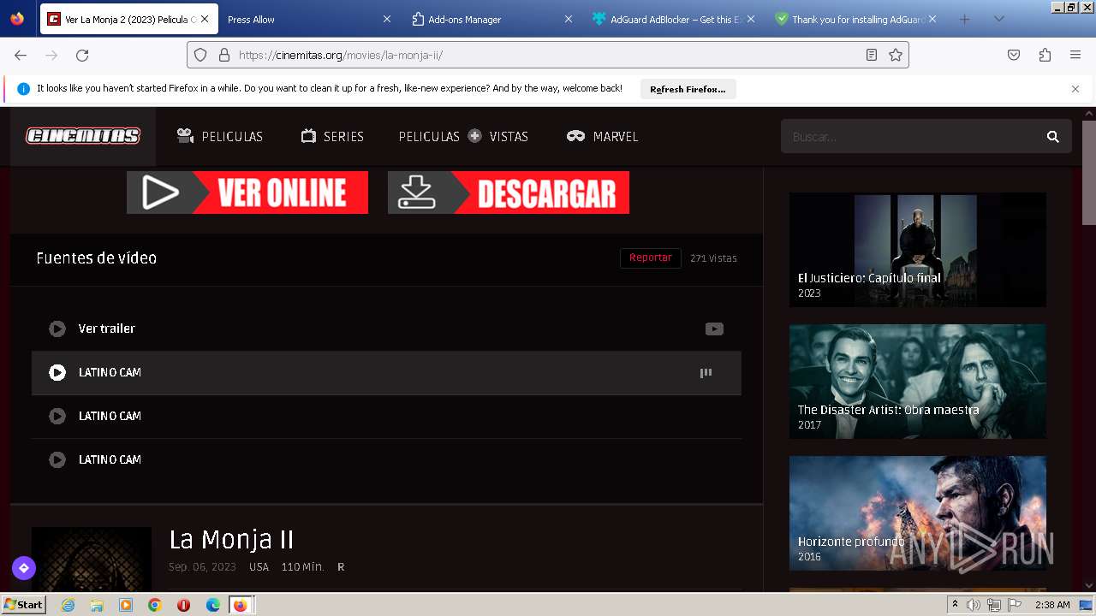
Task: Click the Marvel mask icon
Action: pos(575,136)
